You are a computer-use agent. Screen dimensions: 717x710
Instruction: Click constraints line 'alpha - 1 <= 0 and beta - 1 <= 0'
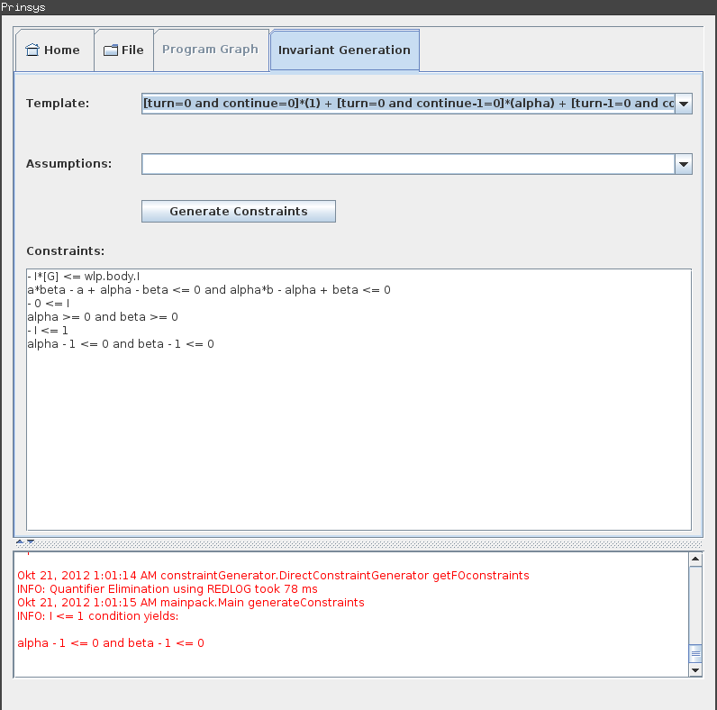[x=121, y=344]
